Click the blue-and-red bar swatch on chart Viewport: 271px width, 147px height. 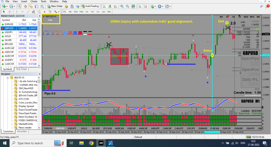[x=90, y=33]
